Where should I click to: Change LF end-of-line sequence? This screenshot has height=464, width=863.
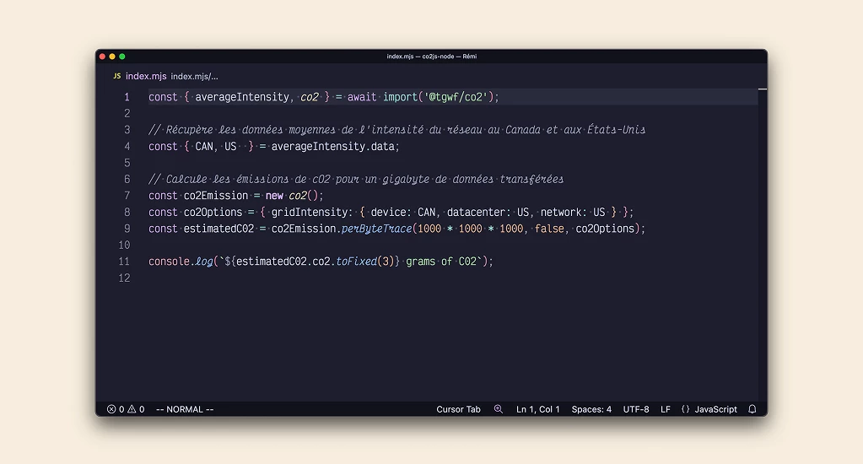pyautogui.click(x=666, y=409)
